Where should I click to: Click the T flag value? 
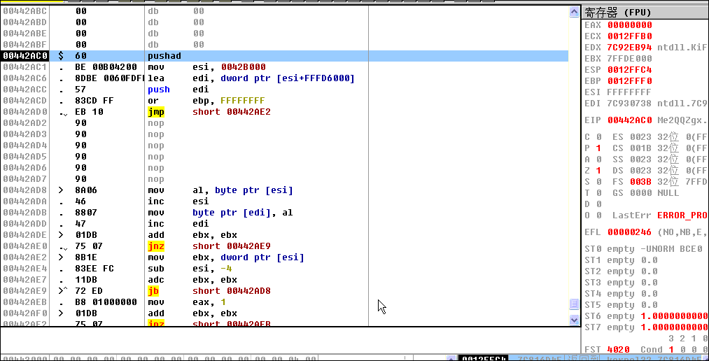[x=598, y=193]
